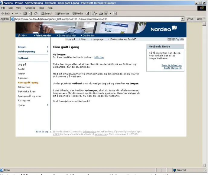Open 'Spørgsmål og svar' sidebar link
This screenshot has height=175, width=208.
point(29,96)
